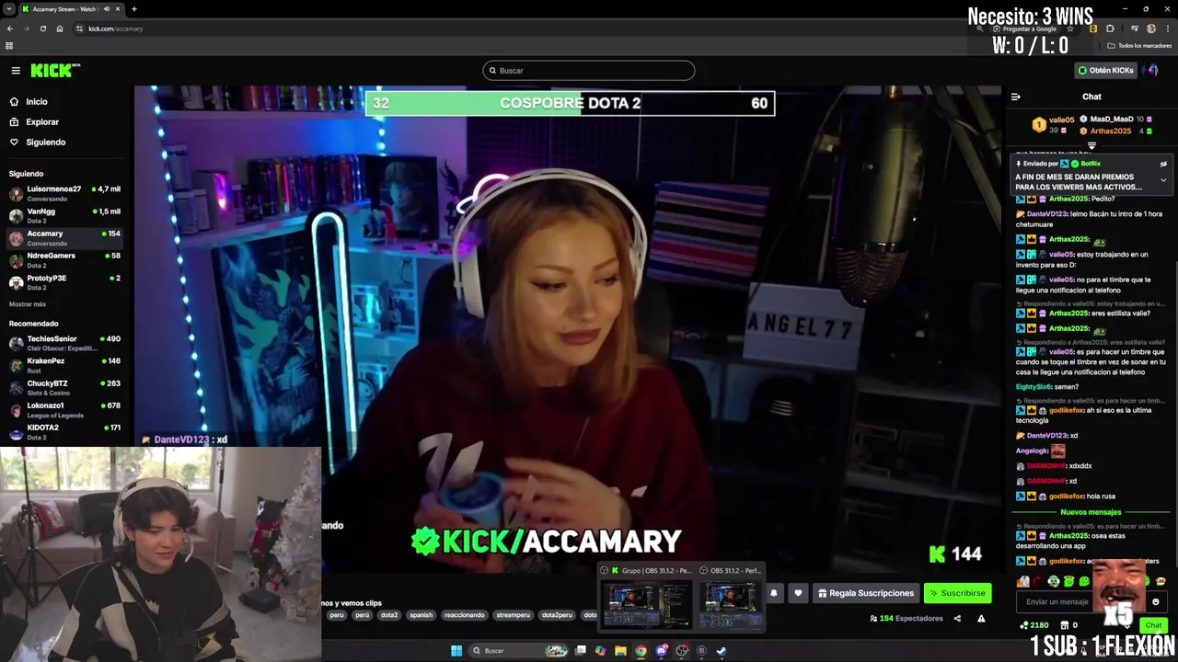This screenshot has height=662, width=1178.
Task: Open ChuckyBTZ recommended channel
Action: [64, 387]
